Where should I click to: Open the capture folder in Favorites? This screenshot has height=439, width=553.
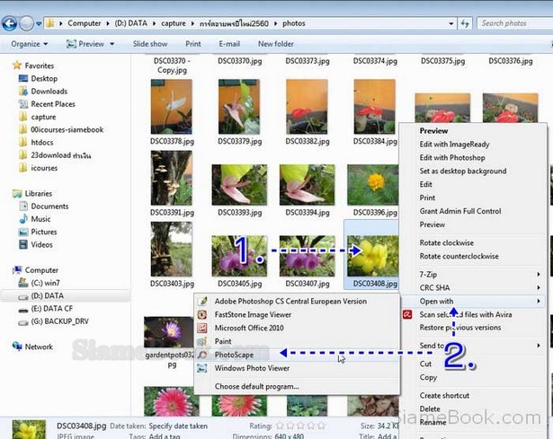click(x=43, y=117)
